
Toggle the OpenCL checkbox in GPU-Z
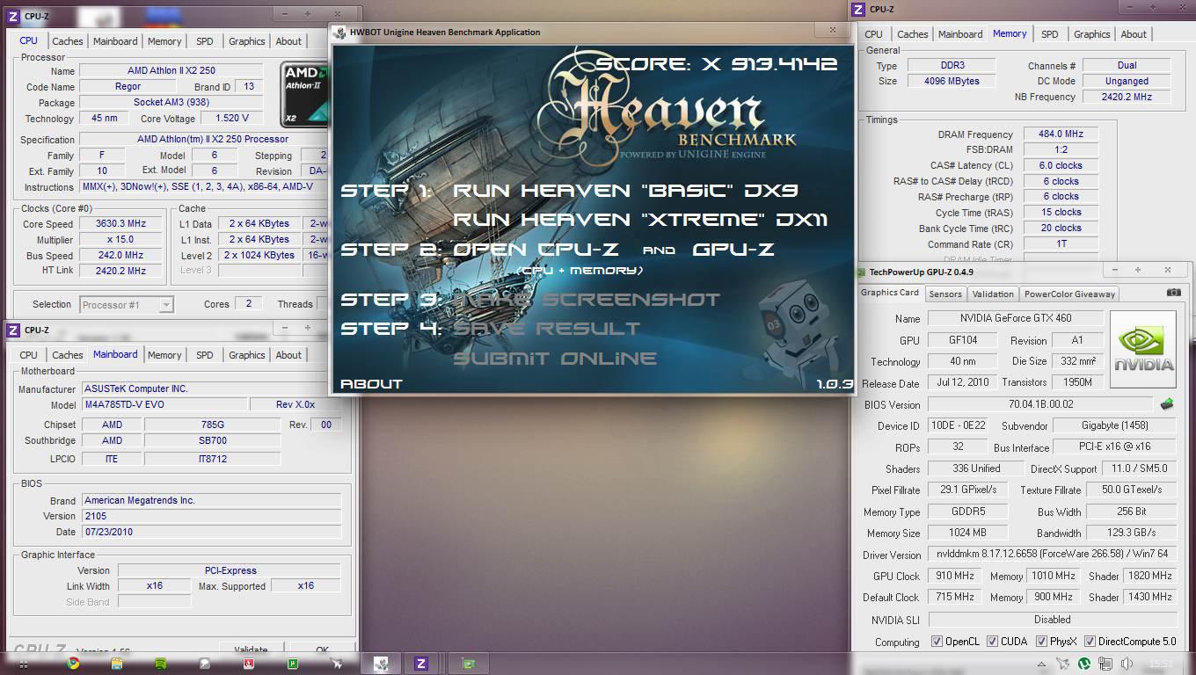936,642
